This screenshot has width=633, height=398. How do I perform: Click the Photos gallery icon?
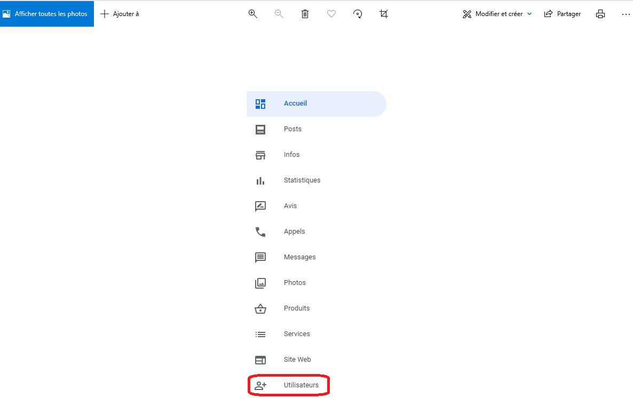[260, 283]
